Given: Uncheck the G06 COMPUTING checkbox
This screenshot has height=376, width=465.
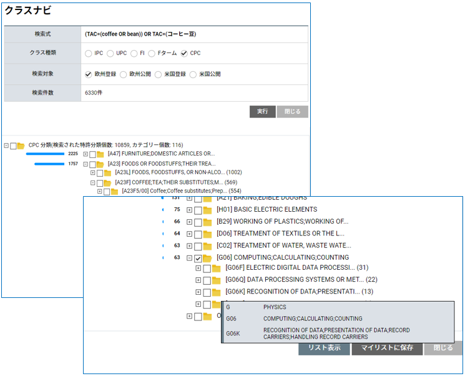Looking at the screenshot, I should tap(198, 258).
